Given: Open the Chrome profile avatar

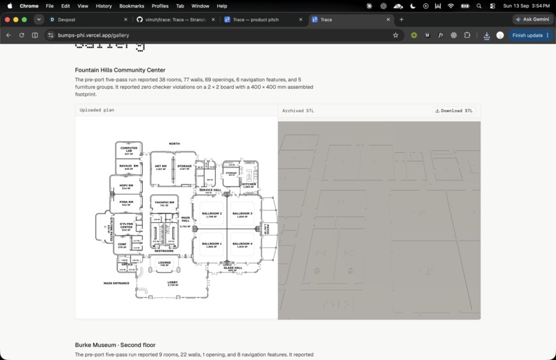Looking at the screenshot, I should (x=500, y=35).
